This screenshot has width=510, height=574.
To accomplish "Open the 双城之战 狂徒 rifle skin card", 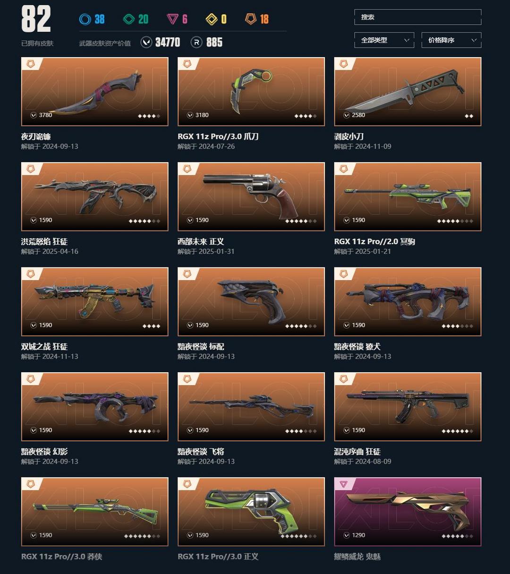I will pyautogui.click(x=95, y=301).
